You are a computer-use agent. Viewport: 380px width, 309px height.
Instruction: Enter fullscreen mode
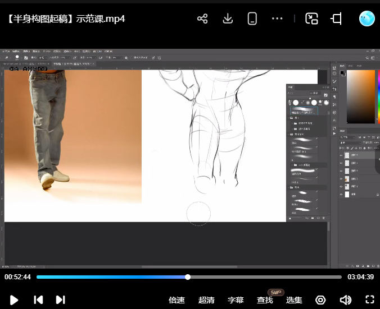point(370,300)
